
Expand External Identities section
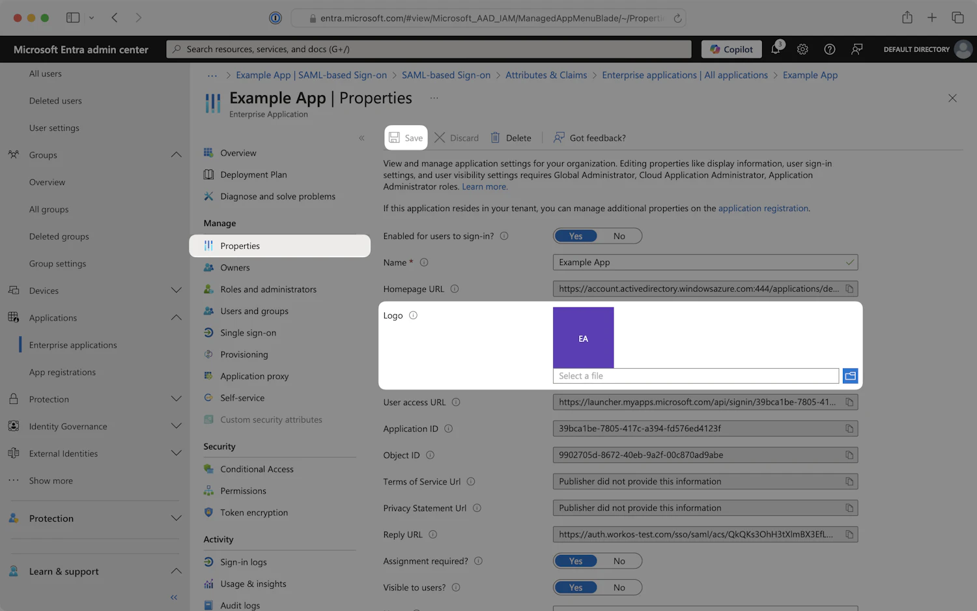(176, 453)
